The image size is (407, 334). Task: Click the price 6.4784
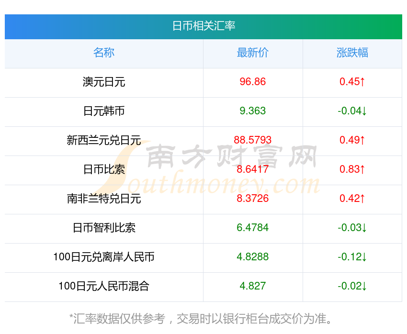point(252,227)
